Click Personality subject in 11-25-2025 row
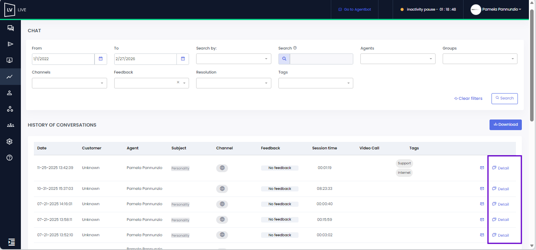Screen dimensions: 536x250 (x=180, y=168)
